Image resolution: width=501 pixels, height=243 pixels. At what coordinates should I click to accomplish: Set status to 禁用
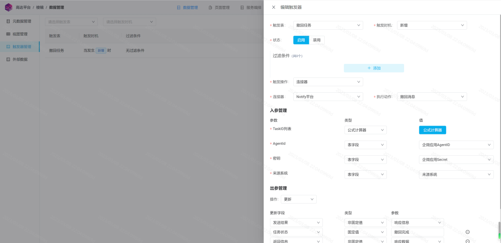[317, 40]
